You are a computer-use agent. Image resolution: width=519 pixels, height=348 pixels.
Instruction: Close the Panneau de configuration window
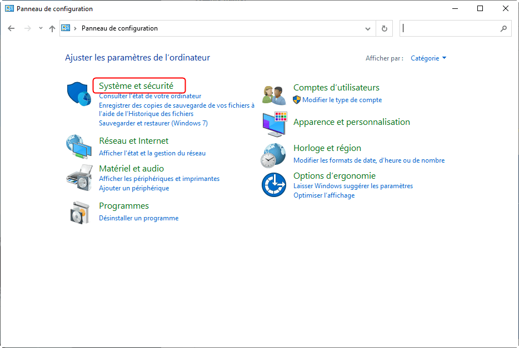pyautogui.click(x=506, y=8)
